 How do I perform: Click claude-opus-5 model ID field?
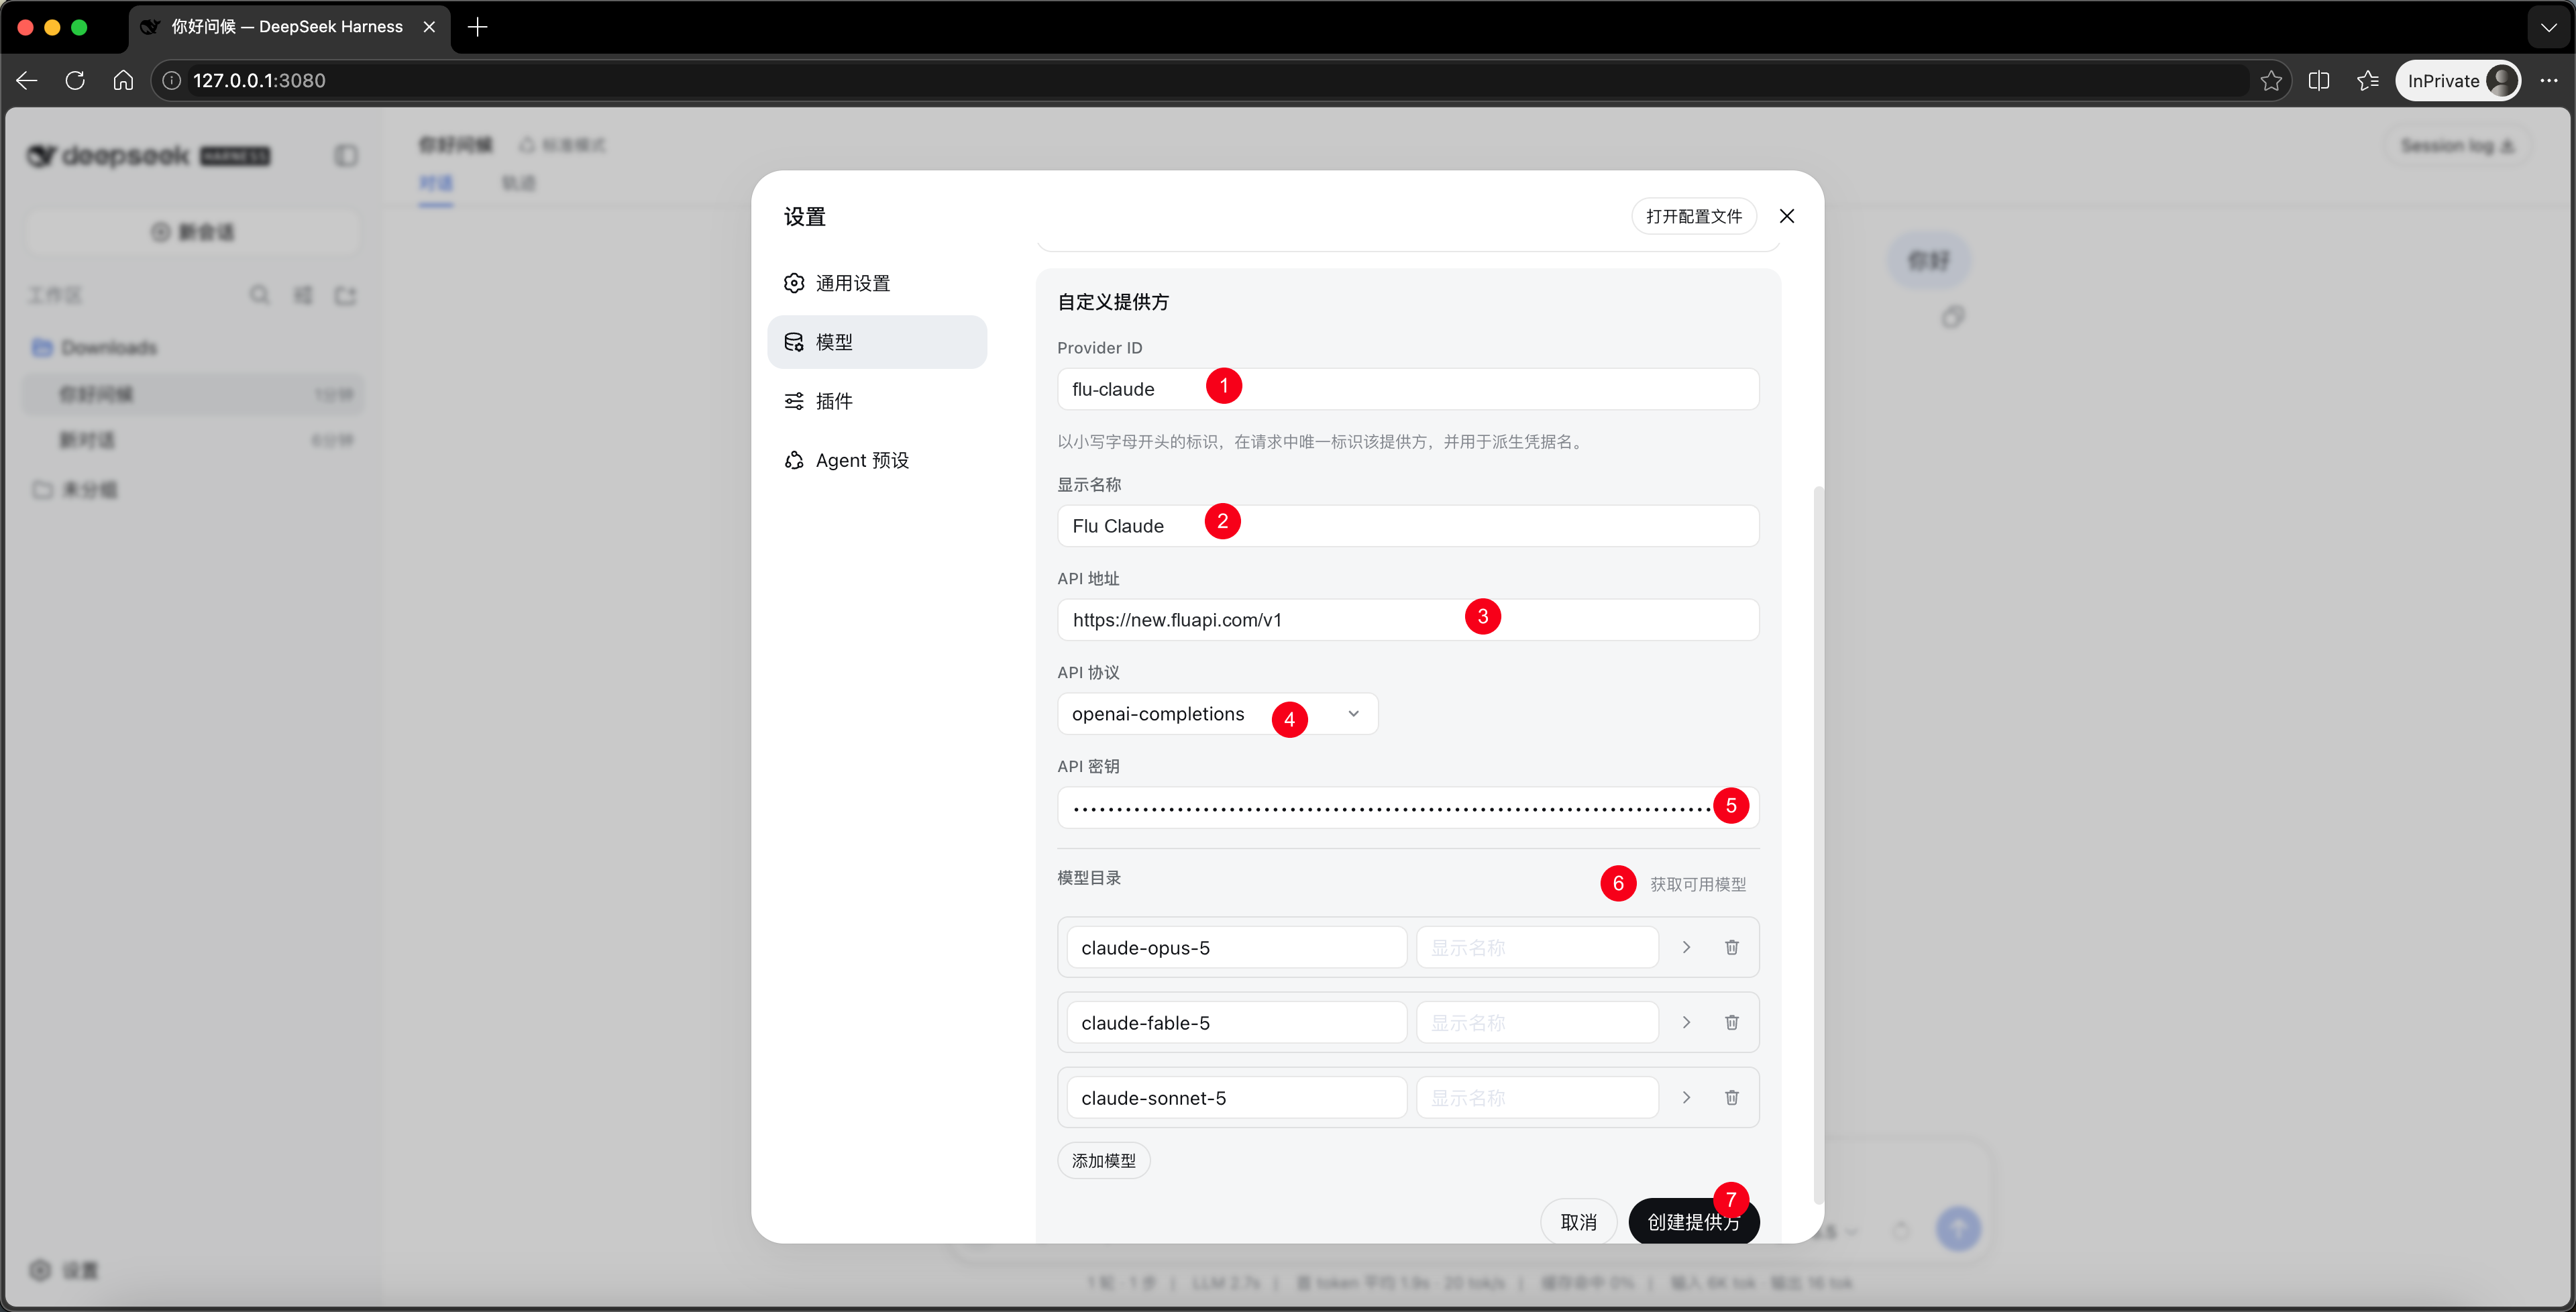(1237, 947)
